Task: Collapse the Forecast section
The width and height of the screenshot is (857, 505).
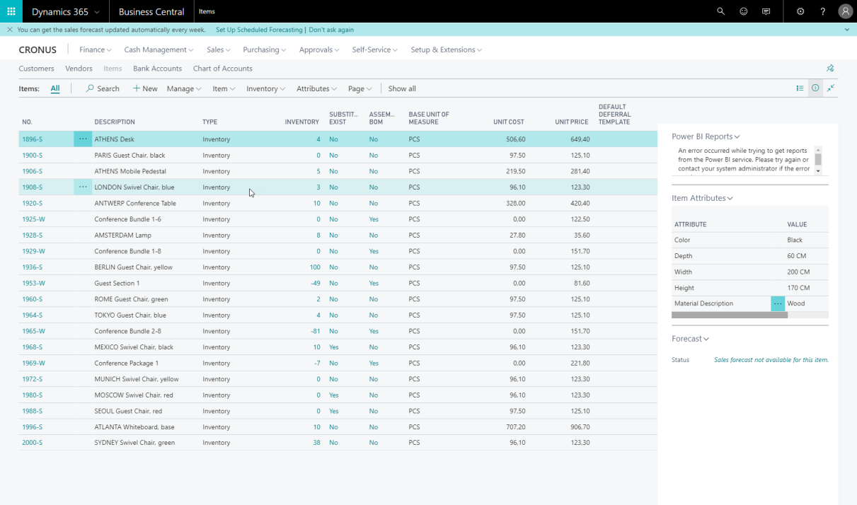Action: coord(690,339)
